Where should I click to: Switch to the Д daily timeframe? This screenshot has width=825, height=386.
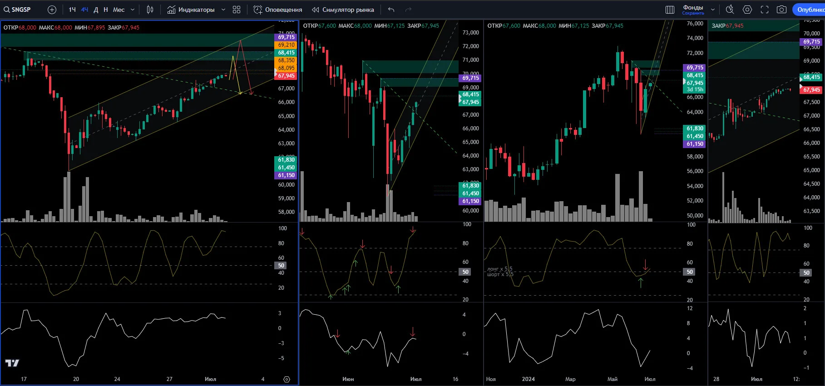click(96, 10)
